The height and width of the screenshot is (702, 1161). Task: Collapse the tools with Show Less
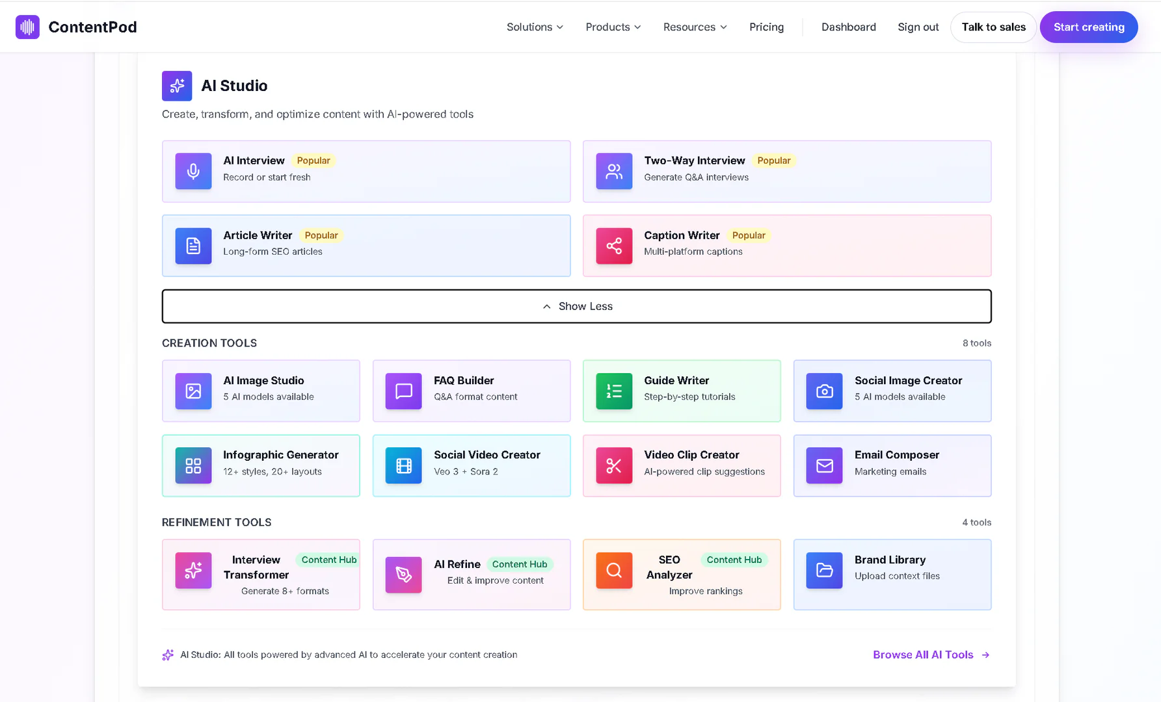pyautogui.click(x=576, y=306)
